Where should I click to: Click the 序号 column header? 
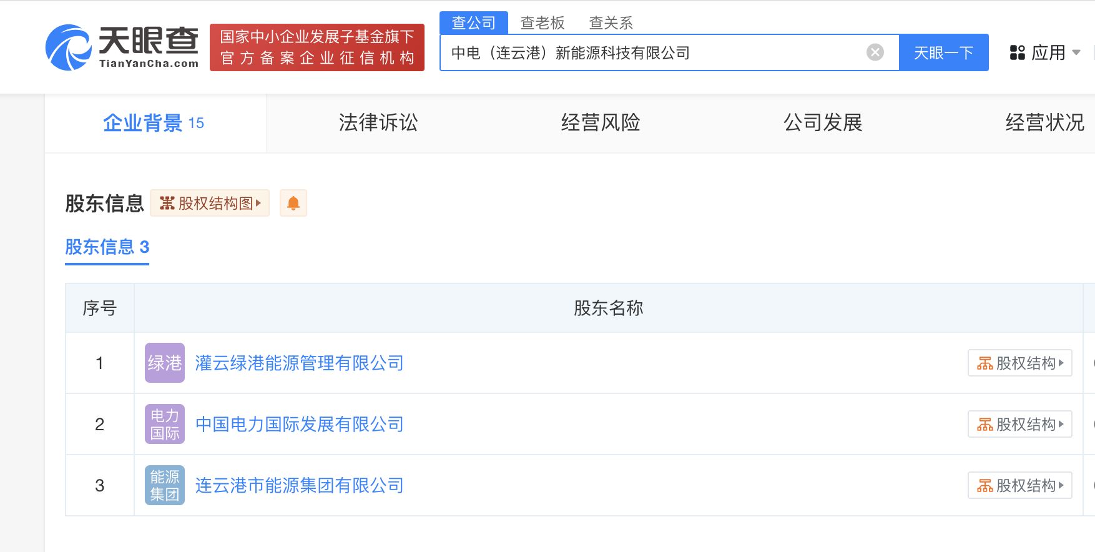tap(100, 308)
